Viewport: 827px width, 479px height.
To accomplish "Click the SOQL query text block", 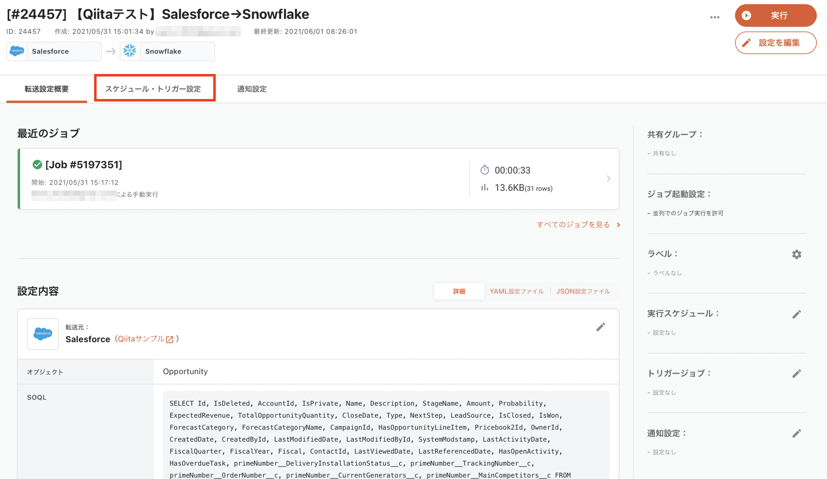I will pos(386,435).
